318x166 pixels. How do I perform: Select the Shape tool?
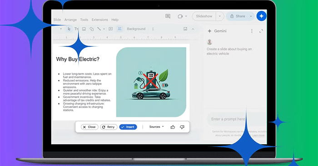point(92,29)
